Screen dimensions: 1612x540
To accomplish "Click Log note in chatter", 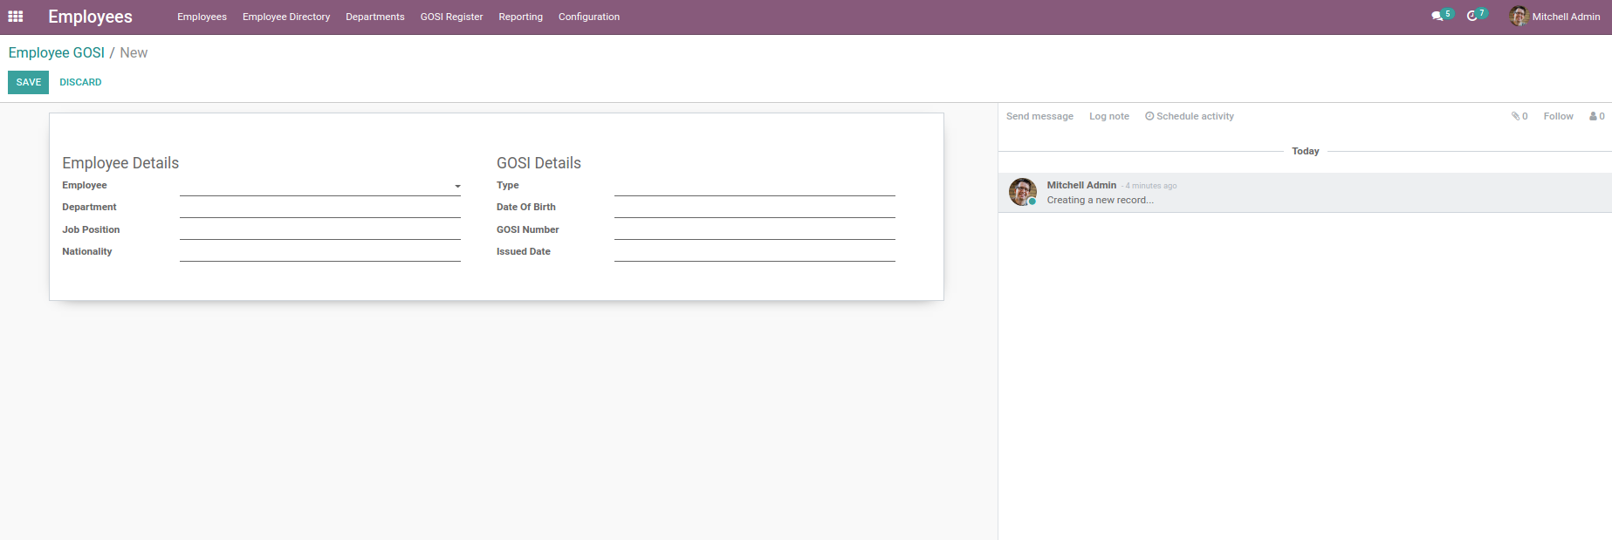I will pos(1109,116).
